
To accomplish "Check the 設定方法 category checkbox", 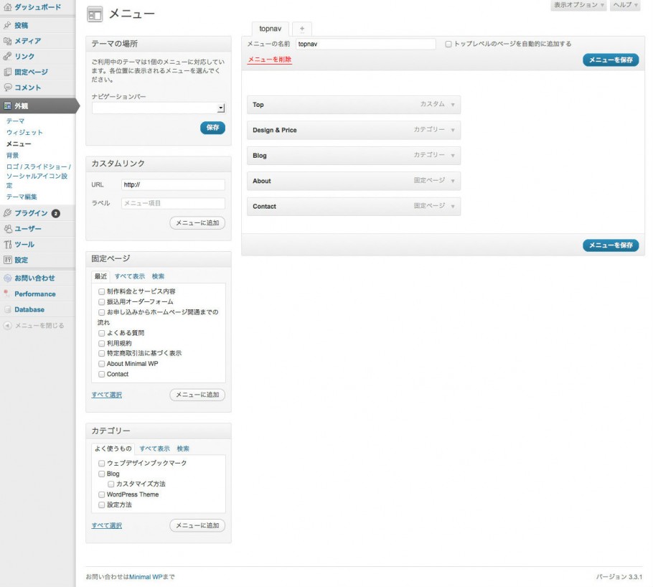I will pyautogui.click(x=101, y=505).
